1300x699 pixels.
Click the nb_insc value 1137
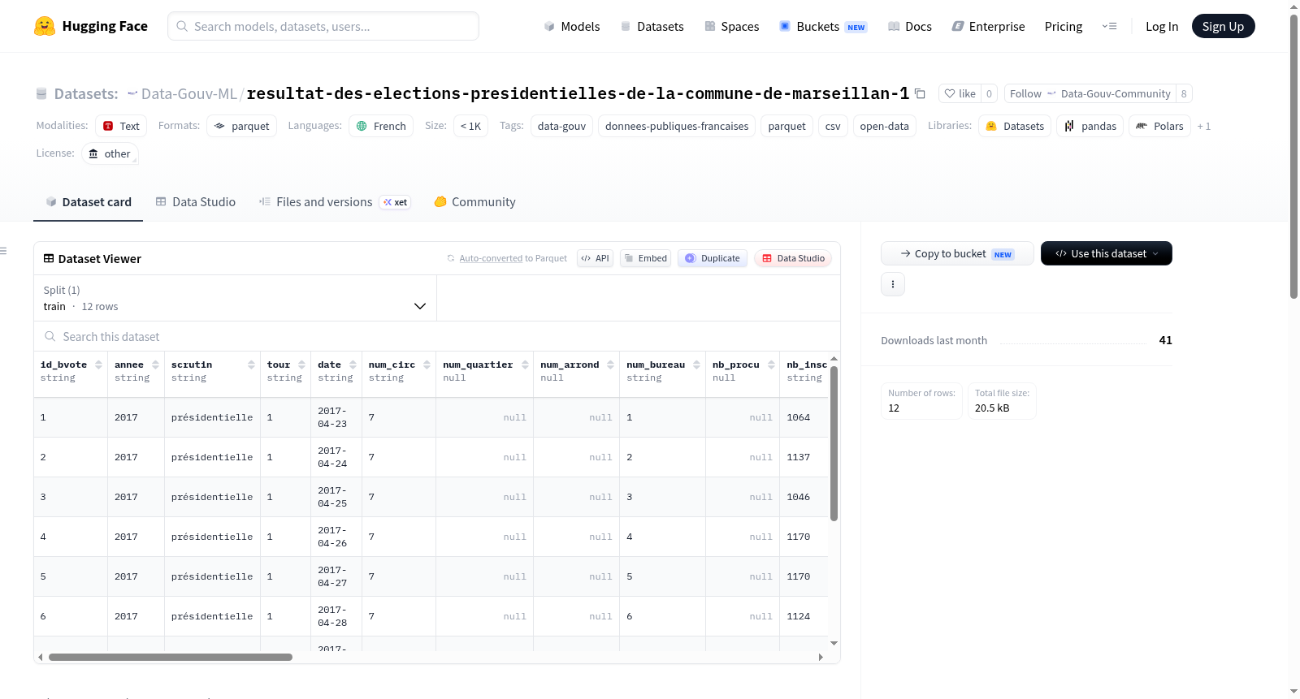pos(799,457)
